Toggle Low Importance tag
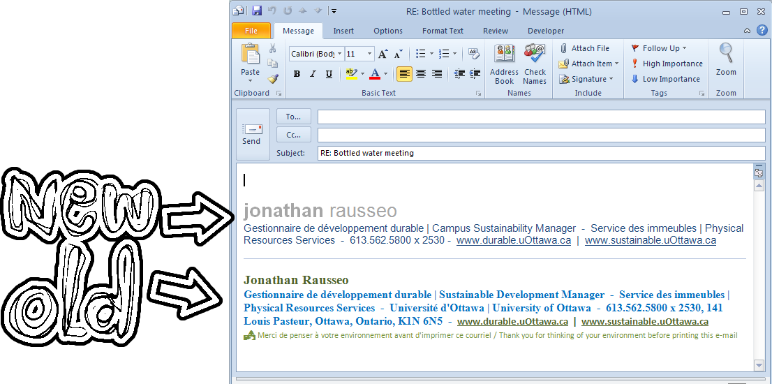Image resolution: width=772 pixels, height=384 pixels. tap(665, 79)
